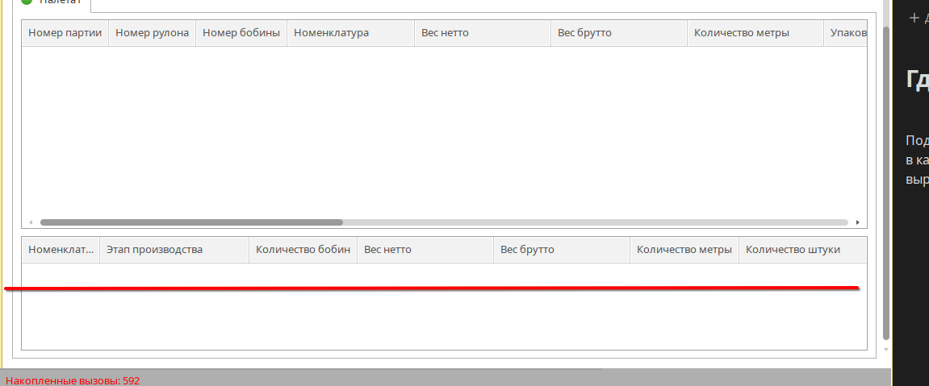Switch to the Палета1 tab
929x386 pixels.
pyautogui.click(x=60, y=3)
